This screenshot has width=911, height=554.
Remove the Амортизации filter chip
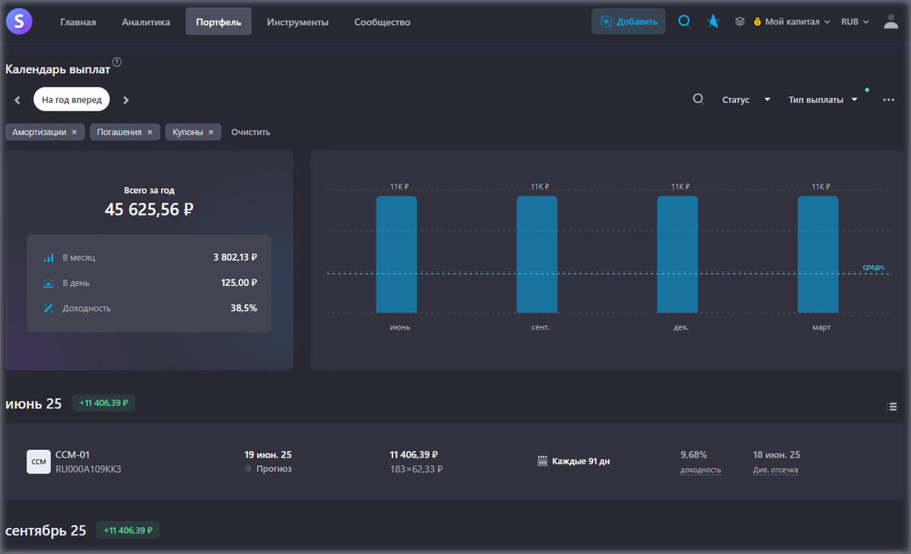click(74, 132)
